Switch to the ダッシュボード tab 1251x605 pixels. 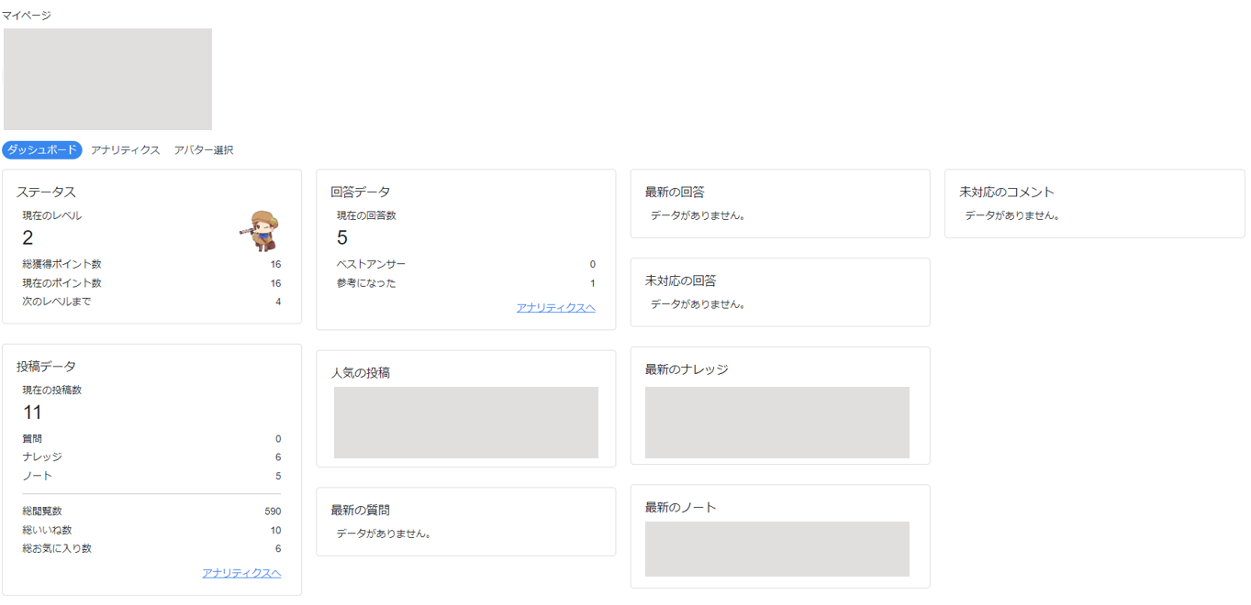42,150
